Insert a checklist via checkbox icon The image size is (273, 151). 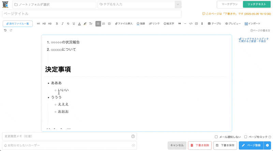(109, 24)
